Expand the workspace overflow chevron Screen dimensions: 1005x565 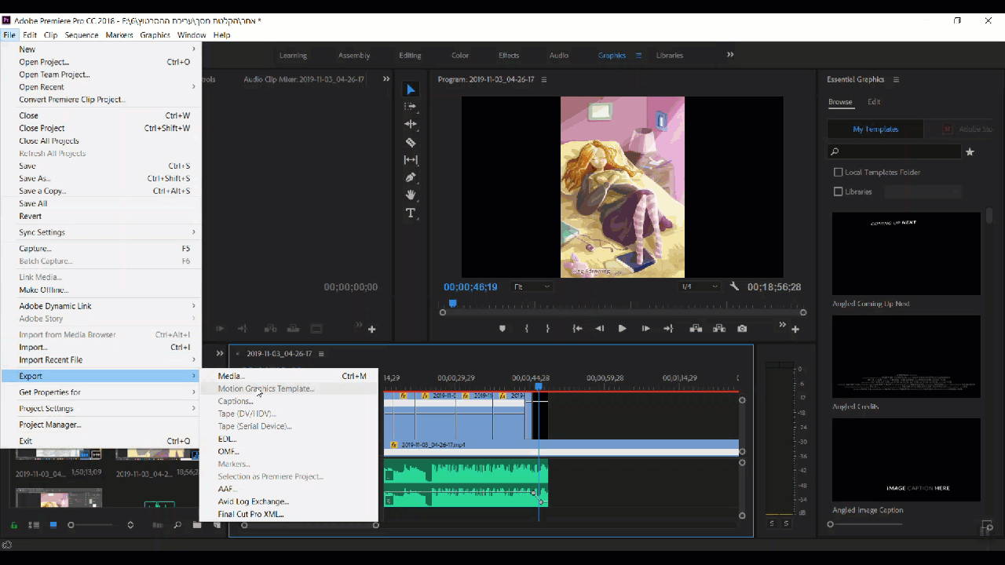[x=730, y=55]
